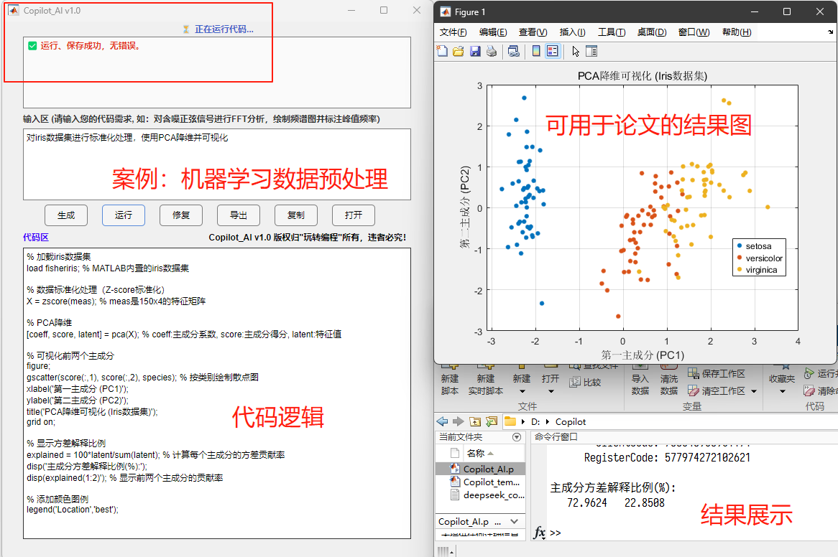Go up one folder level in MATLAB path bar
Image resolution: width=838 pixels, height=557 pixels.
[474, 421]
